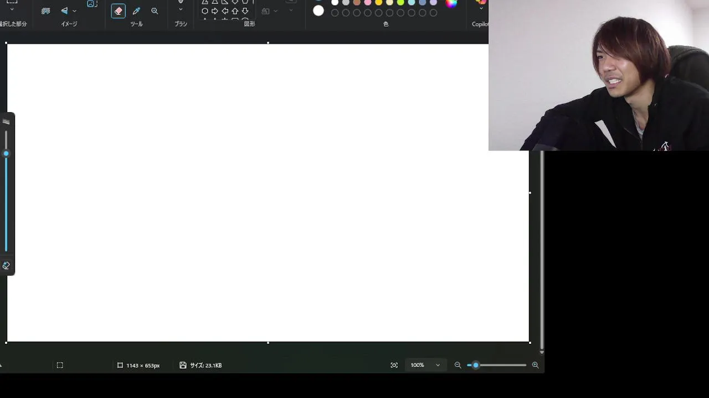This screenshot has width=709, height=398.
Task: Select the down arrow shape
Action: pyautogui.click(x=245, y=11)
